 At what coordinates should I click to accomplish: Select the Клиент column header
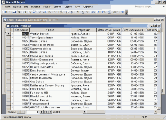click(50, 30)
